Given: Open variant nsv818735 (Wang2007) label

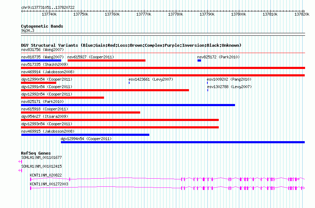Looking at the screenshot, I should tap(42, 57).
